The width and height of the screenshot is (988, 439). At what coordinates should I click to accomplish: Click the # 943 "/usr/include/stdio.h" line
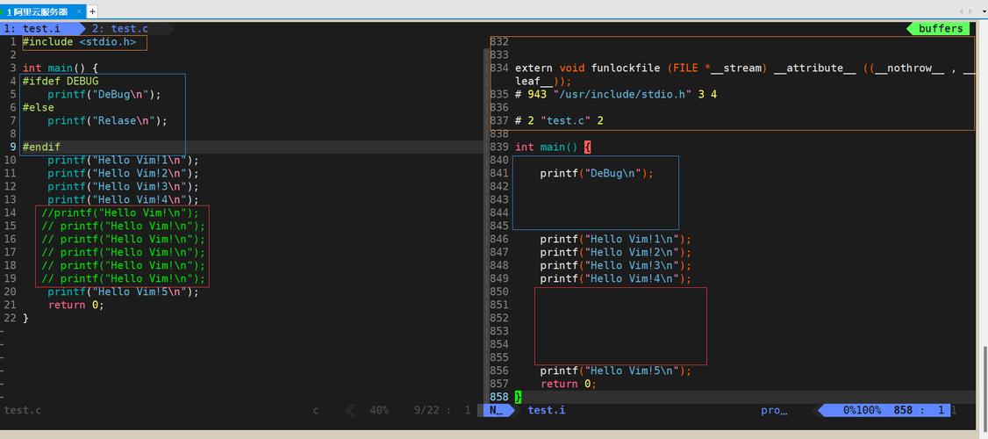point(616,95)
